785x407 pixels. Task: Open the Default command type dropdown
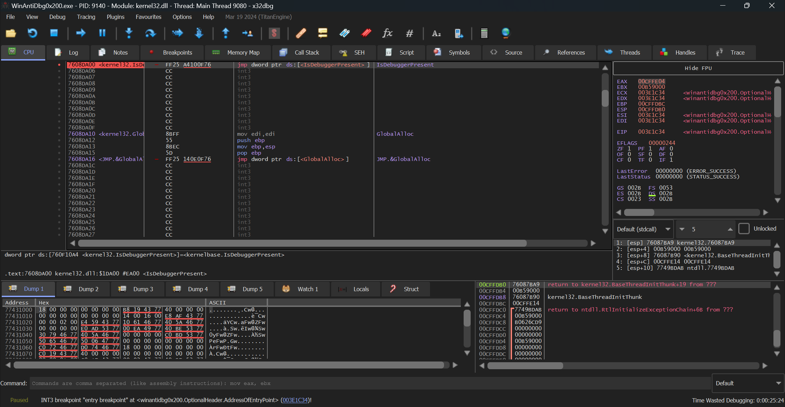pos(748,383)
